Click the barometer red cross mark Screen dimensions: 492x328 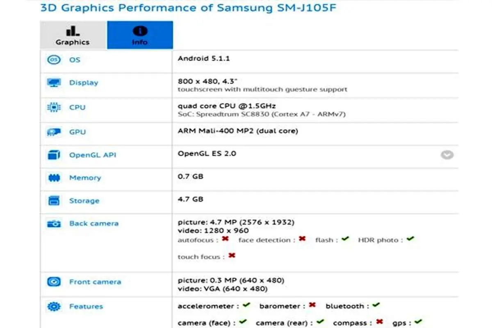(x=312, y=305)
